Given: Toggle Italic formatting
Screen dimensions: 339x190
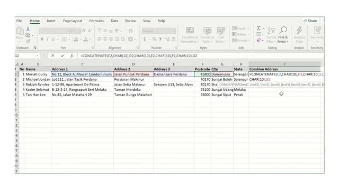Looking at the screenshot, I should pyautogui.click(x=47, y=39).
